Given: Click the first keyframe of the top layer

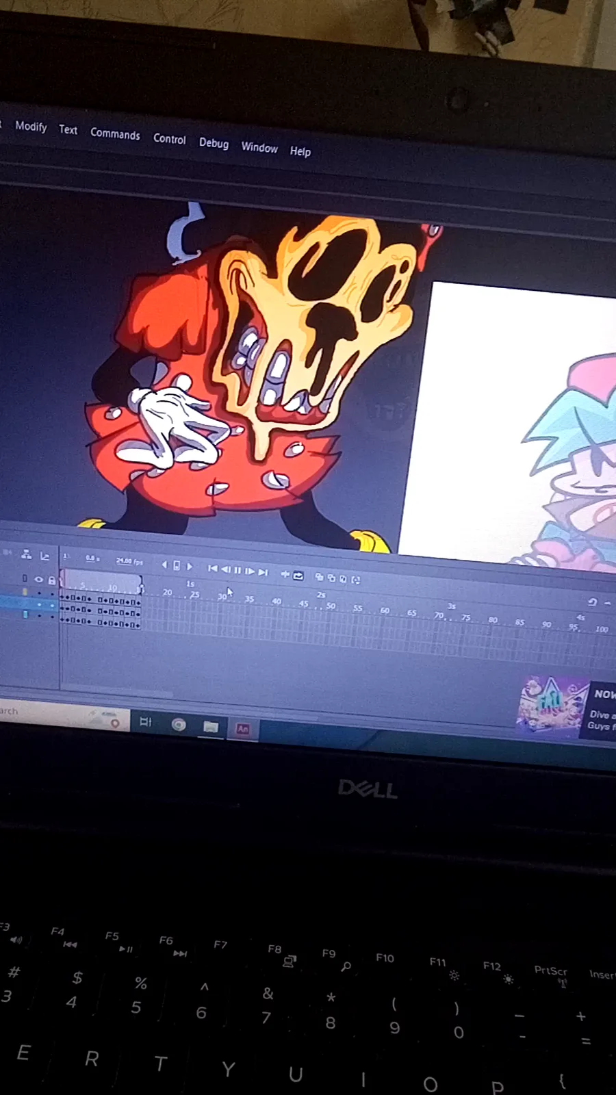Looking at the screenshot, I should [62, 597].
